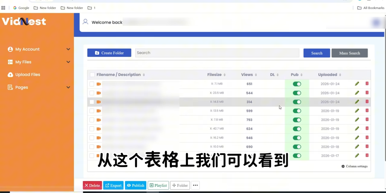Click the pencil icon on the 544-views row
386x193 pixels.
click(x=357, y=93)
